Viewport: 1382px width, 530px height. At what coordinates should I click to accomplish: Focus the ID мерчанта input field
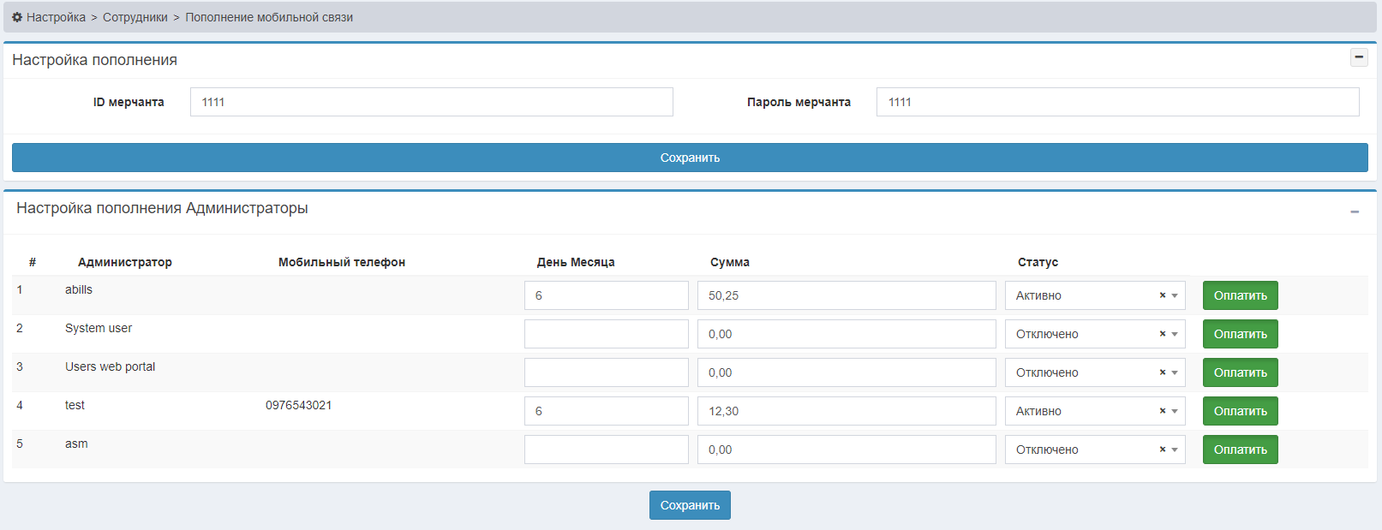point(431,102)
